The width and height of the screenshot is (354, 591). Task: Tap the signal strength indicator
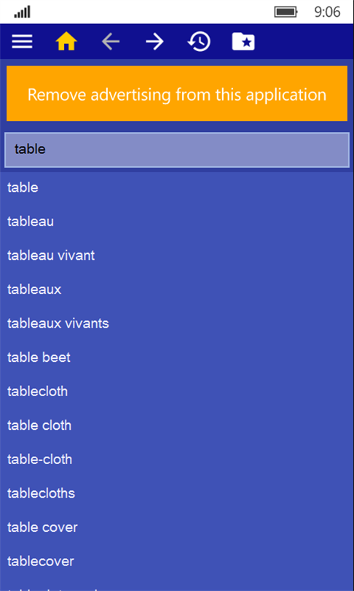pos(22,12)
